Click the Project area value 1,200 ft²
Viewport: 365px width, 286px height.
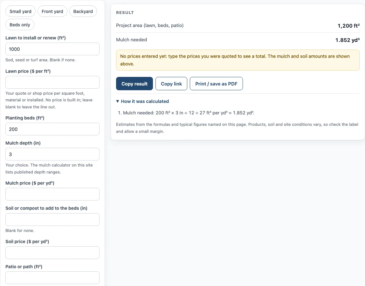[x=348, y=26]
